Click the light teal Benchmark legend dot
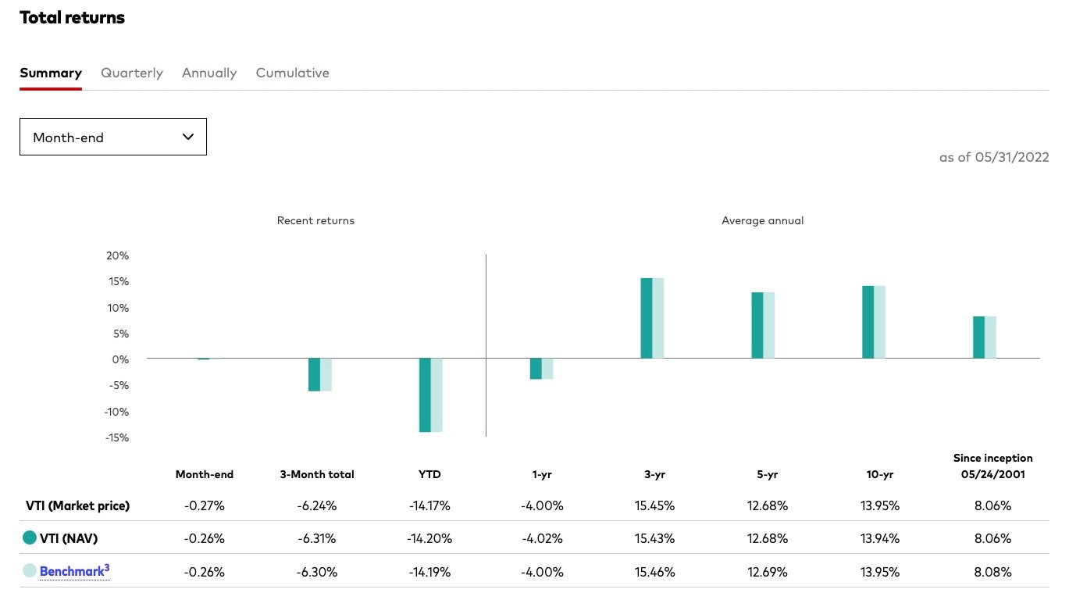This screenshot has height=600, width=1069. [x=30, y=571]
